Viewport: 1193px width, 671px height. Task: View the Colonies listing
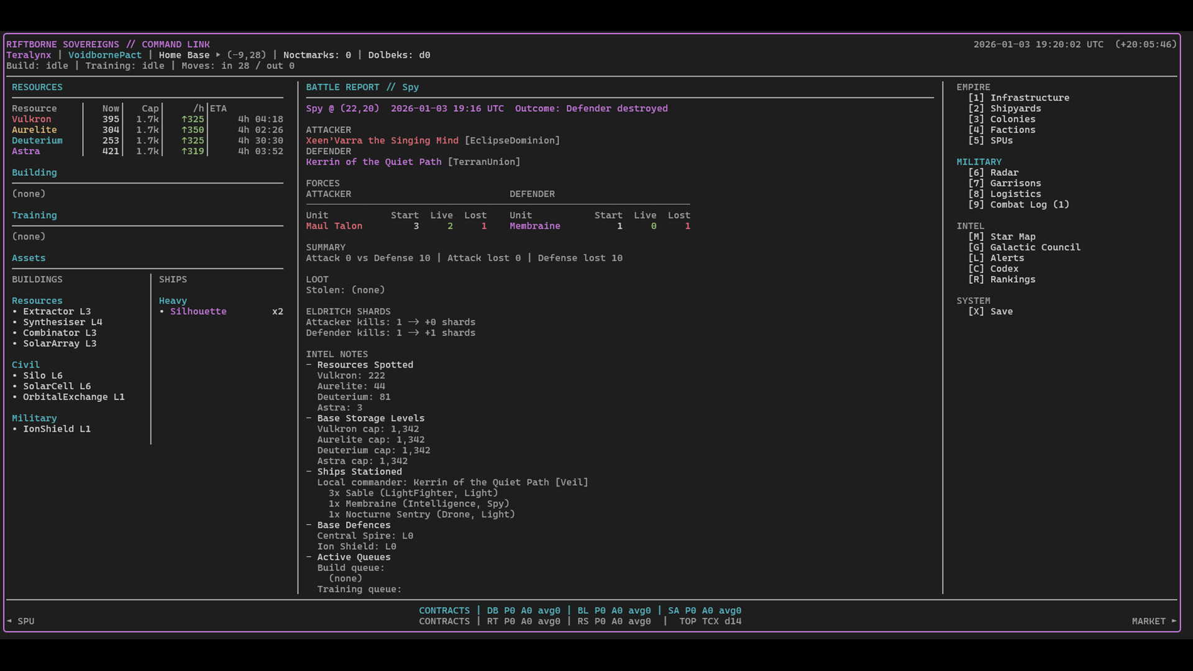[x=1012, y=119]
